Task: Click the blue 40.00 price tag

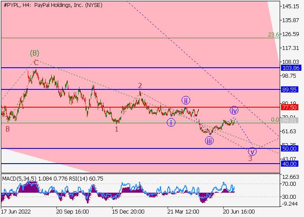Action: (x=290, y=164)
